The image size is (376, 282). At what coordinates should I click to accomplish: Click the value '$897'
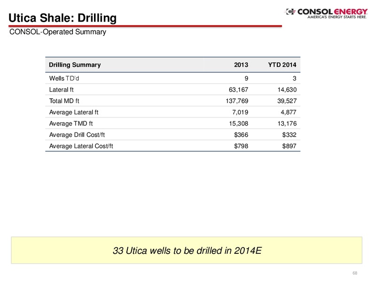pos(289,146)
